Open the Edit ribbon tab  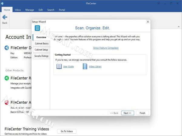(x=41, y=10)
